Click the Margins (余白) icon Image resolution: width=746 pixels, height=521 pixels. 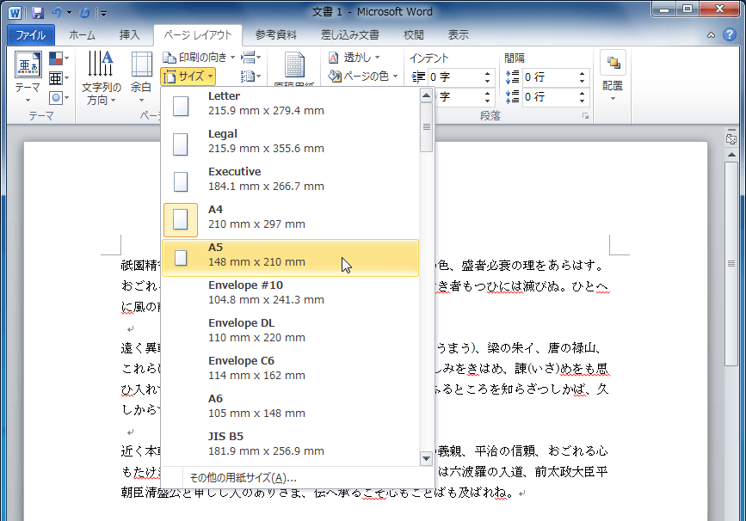[x=141, y=64]
